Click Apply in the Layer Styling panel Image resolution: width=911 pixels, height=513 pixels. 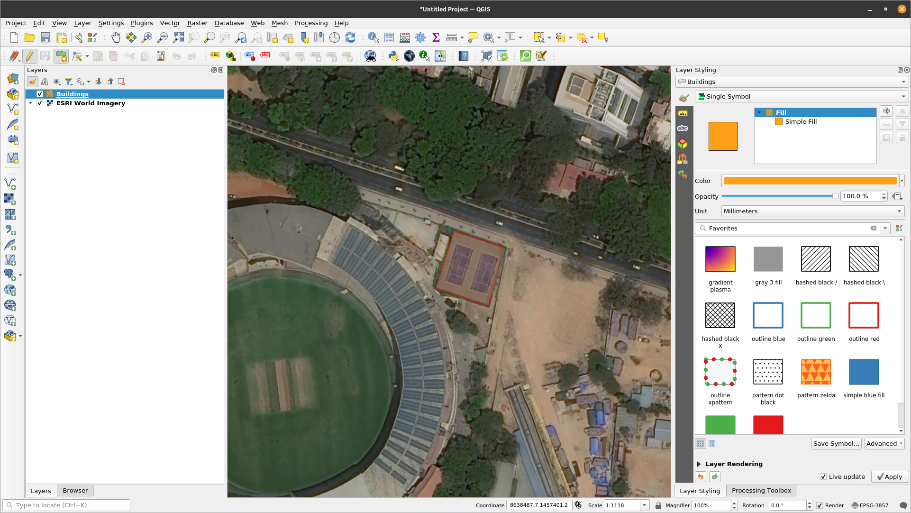(889, 476)
